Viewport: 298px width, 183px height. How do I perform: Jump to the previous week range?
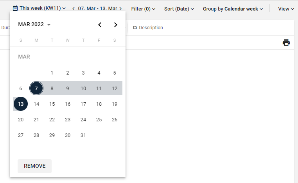click(x=74, y=8)
